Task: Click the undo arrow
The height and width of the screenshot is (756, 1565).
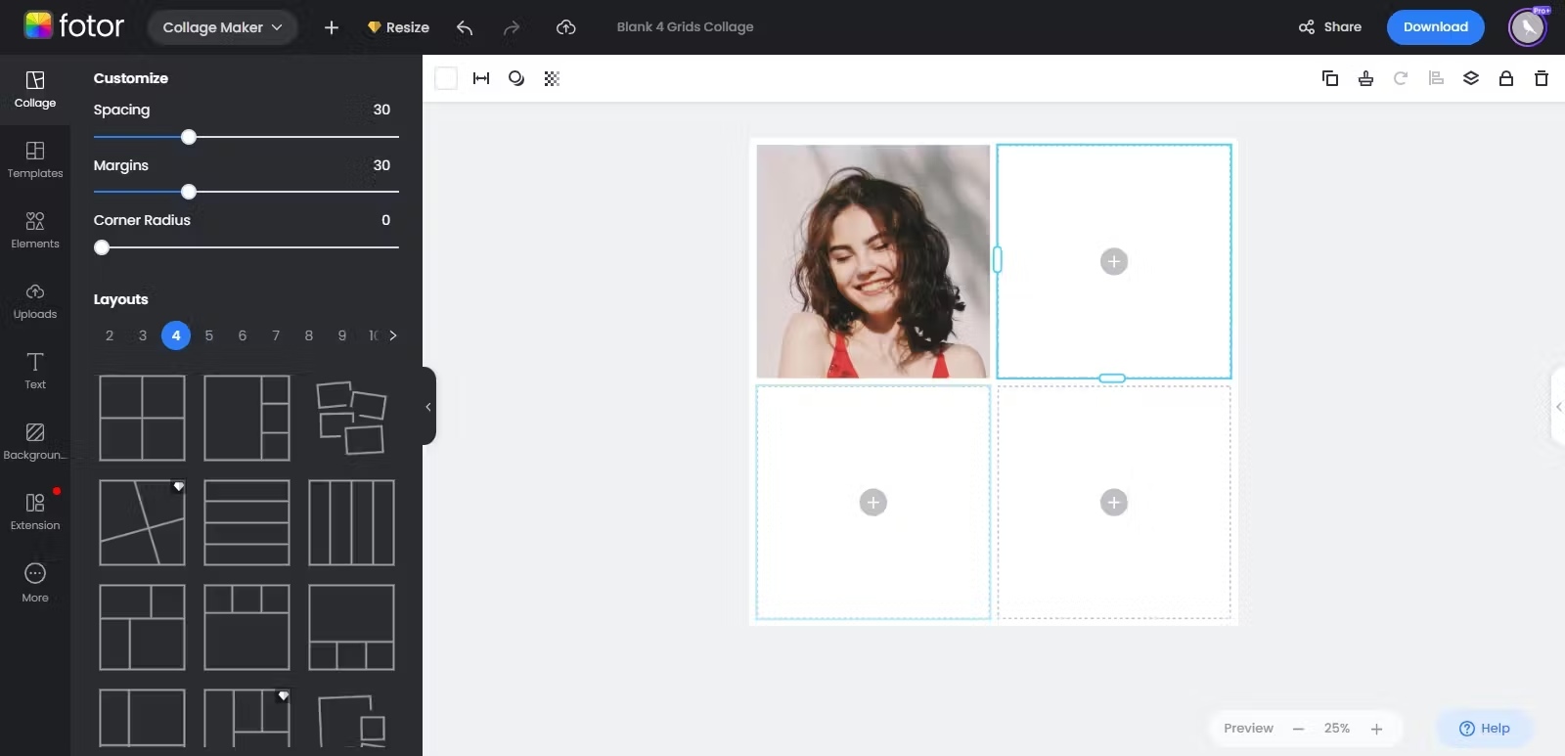Action: [465, 27]
